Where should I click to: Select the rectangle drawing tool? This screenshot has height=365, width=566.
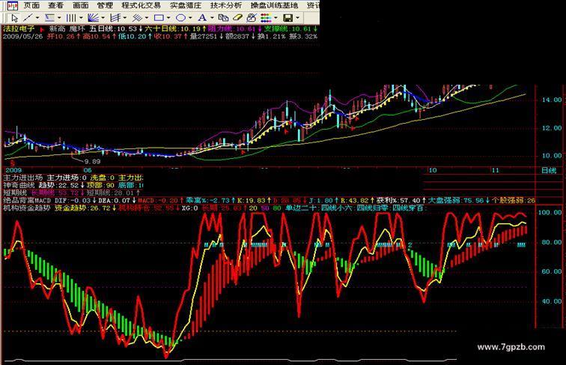point(159,18)
